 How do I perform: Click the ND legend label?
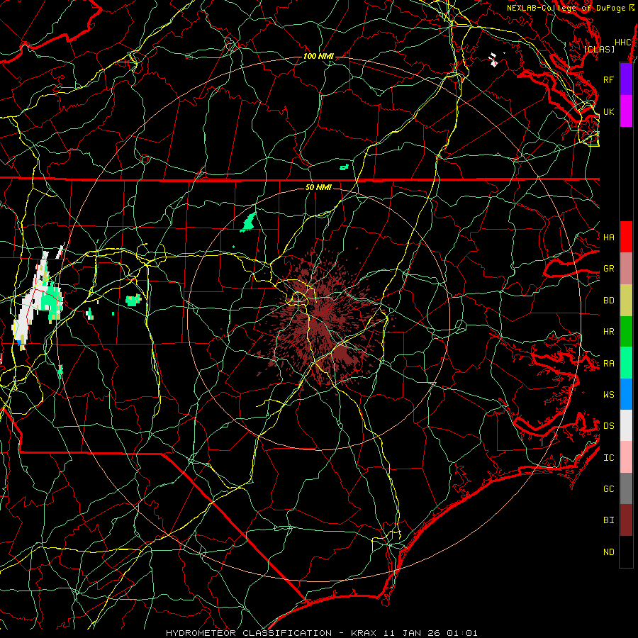pos(608,552)
